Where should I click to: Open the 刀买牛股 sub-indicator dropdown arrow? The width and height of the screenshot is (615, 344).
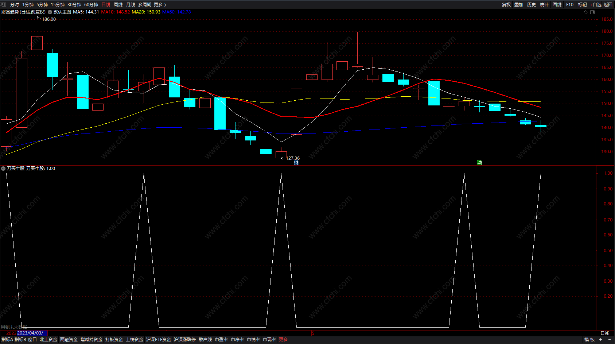(3, 169)
